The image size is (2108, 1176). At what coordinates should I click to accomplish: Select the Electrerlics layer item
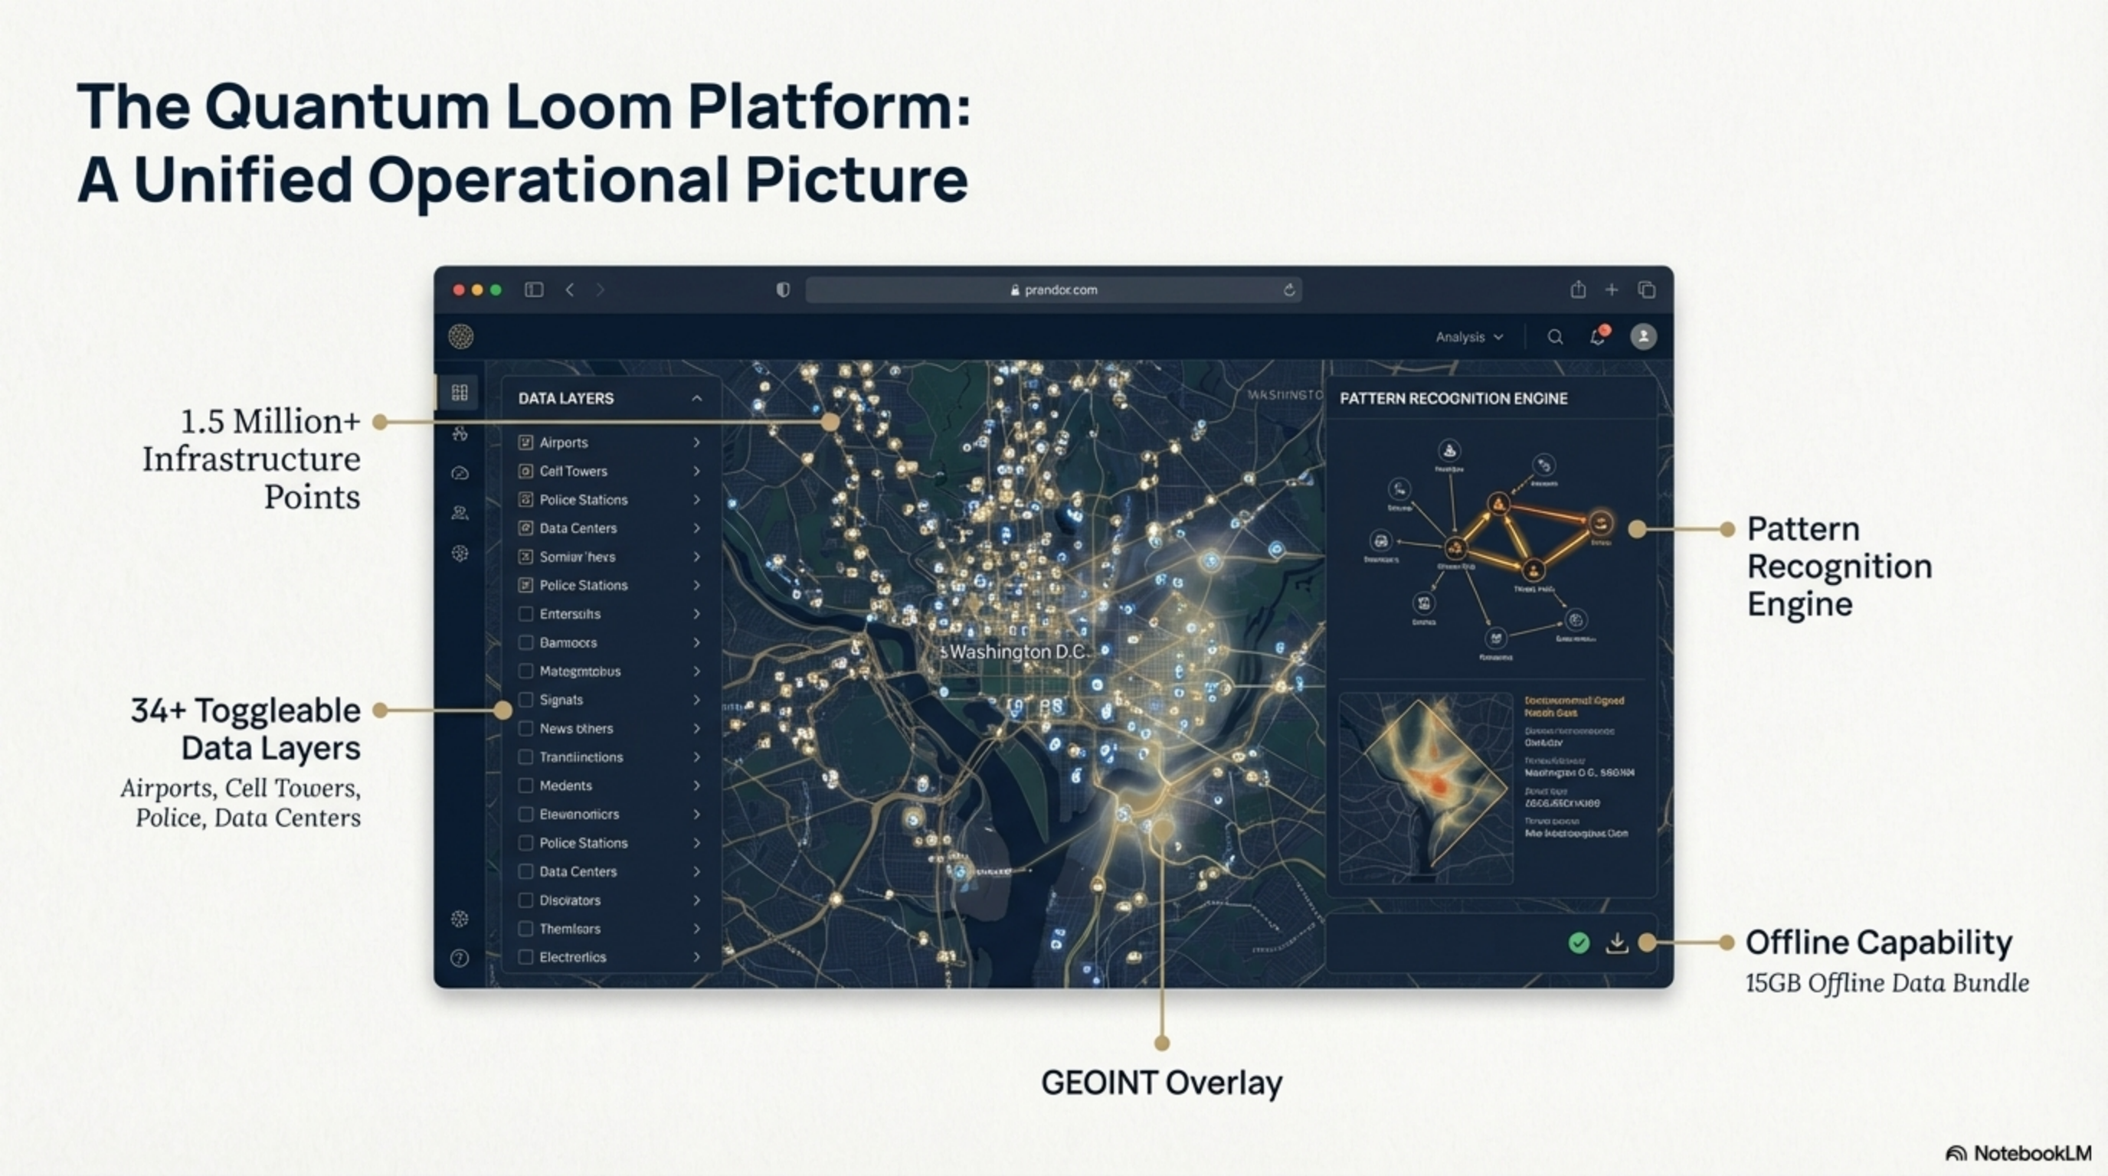point(573,957)
